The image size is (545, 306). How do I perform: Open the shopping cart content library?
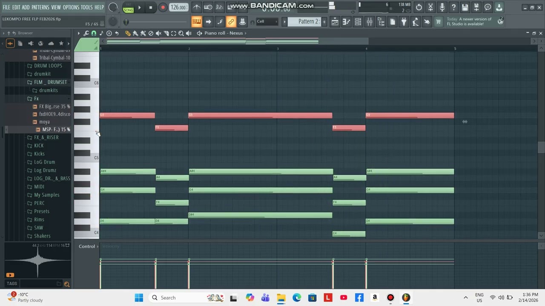(438, 22)
